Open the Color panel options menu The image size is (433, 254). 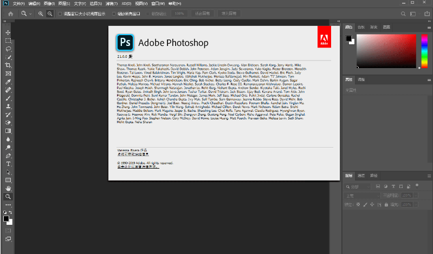[x=429, y=27]
